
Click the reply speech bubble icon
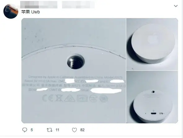tap(25, 130)
